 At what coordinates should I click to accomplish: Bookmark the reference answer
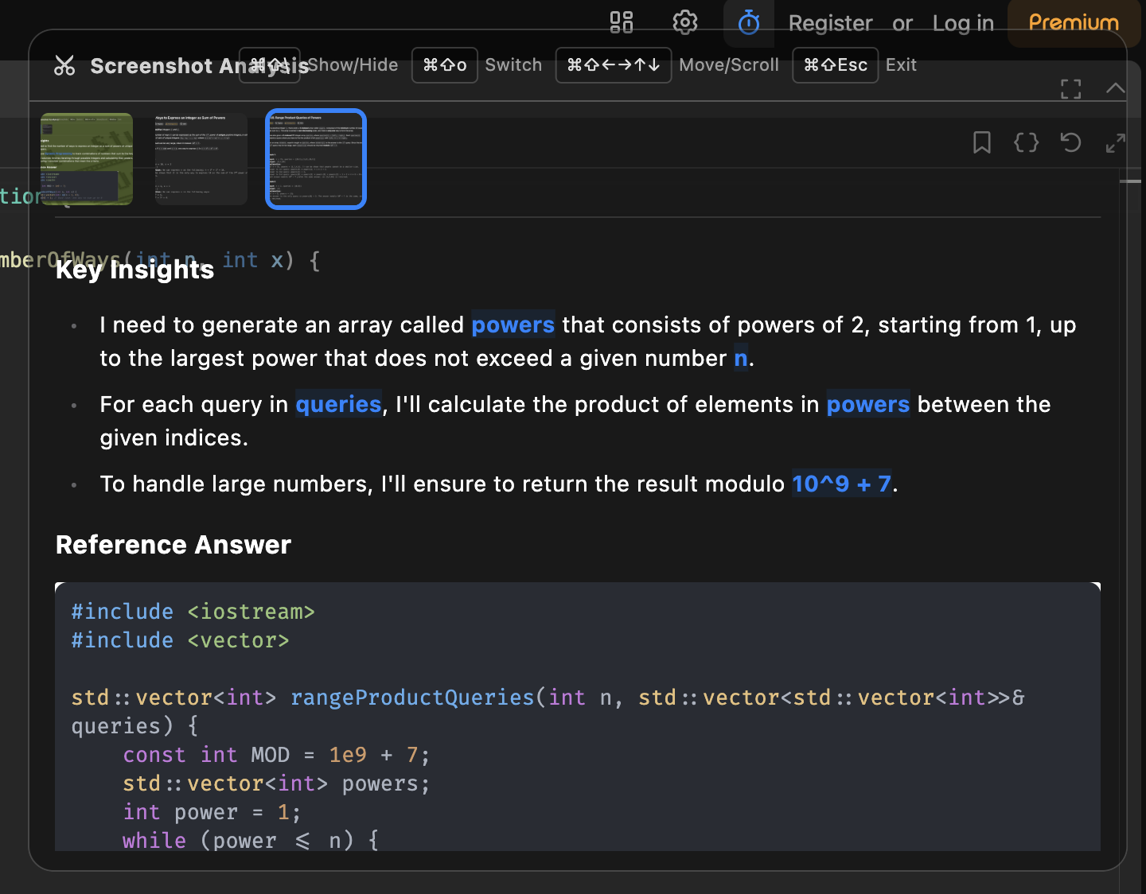pos(981,143)
